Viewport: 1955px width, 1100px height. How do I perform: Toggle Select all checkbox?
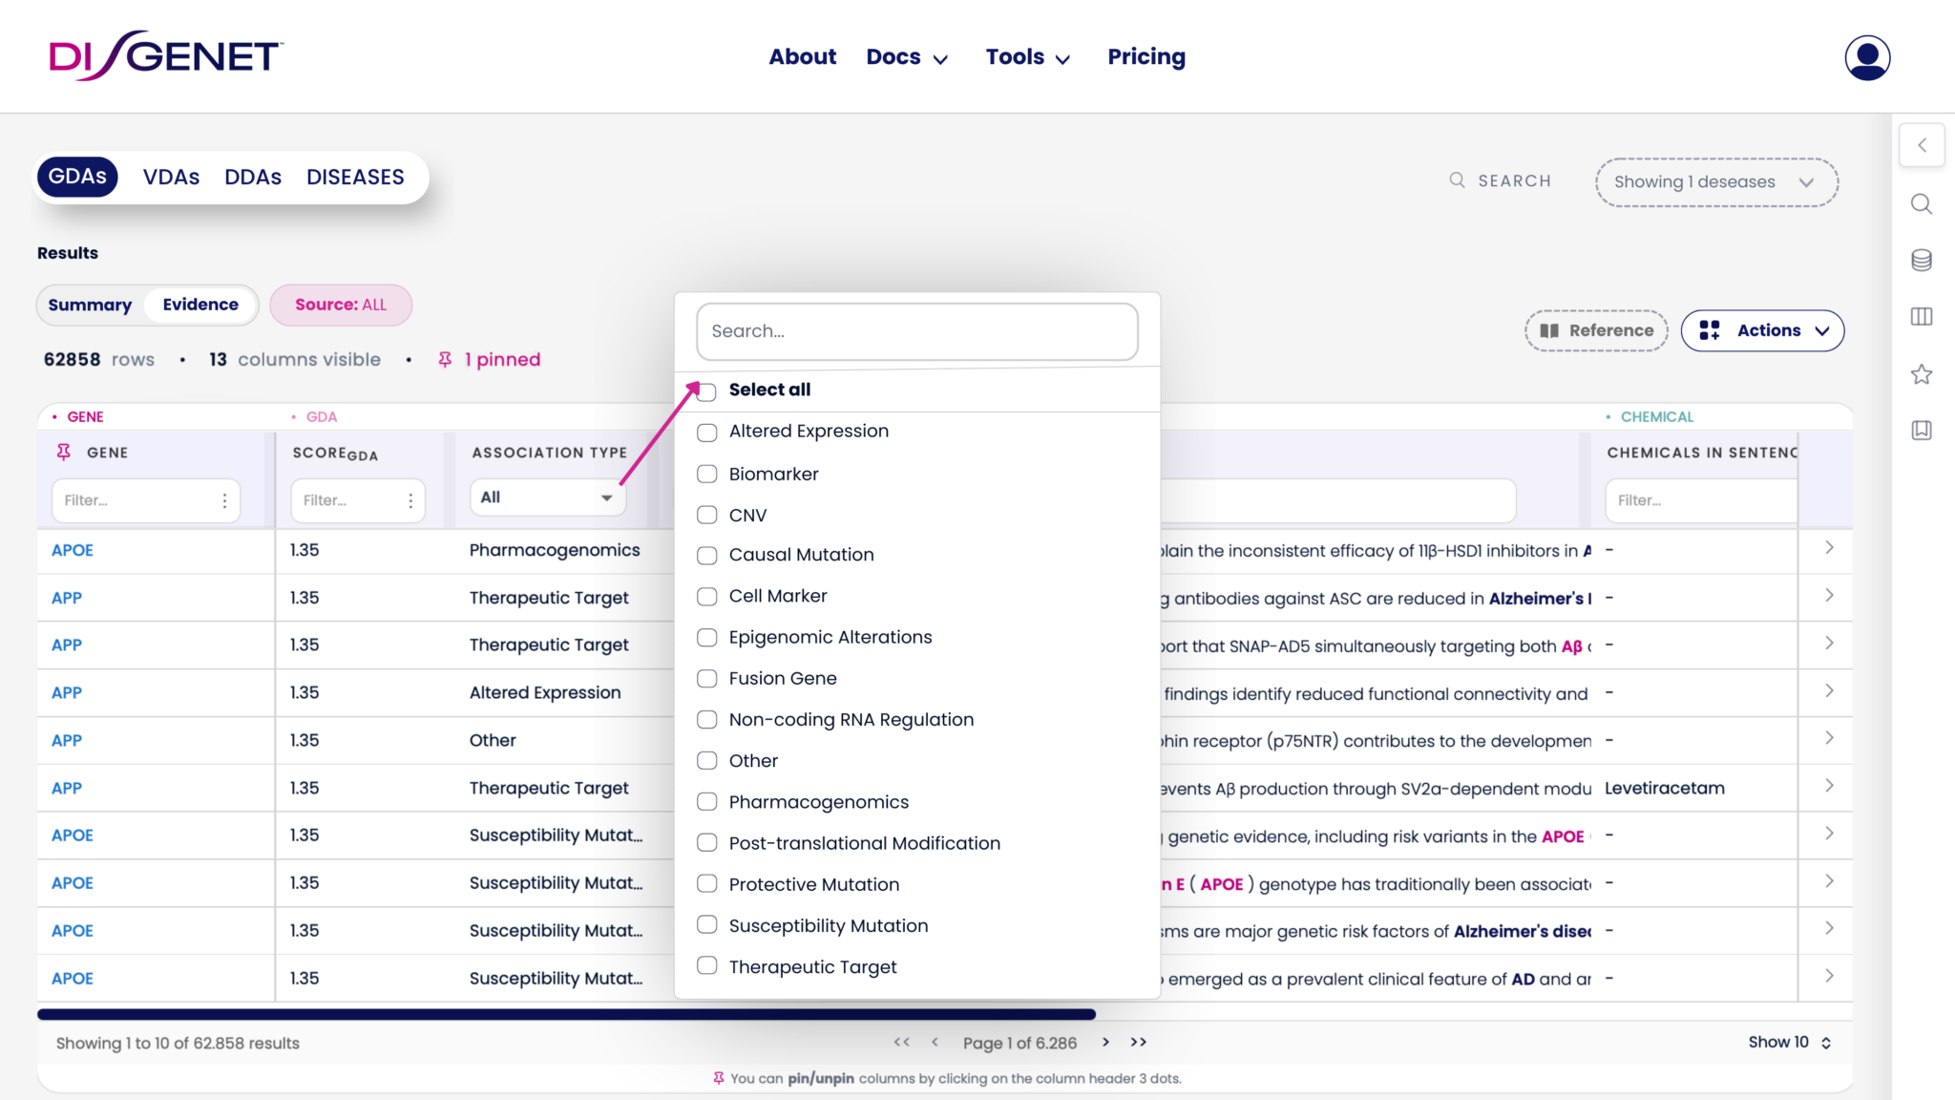tap(706, 391)
